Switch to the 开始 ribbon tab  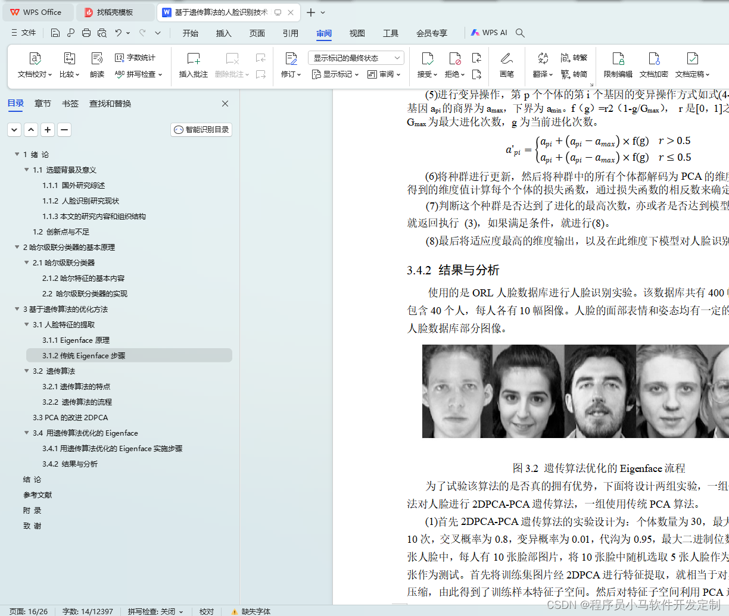(x=191, y=33)
